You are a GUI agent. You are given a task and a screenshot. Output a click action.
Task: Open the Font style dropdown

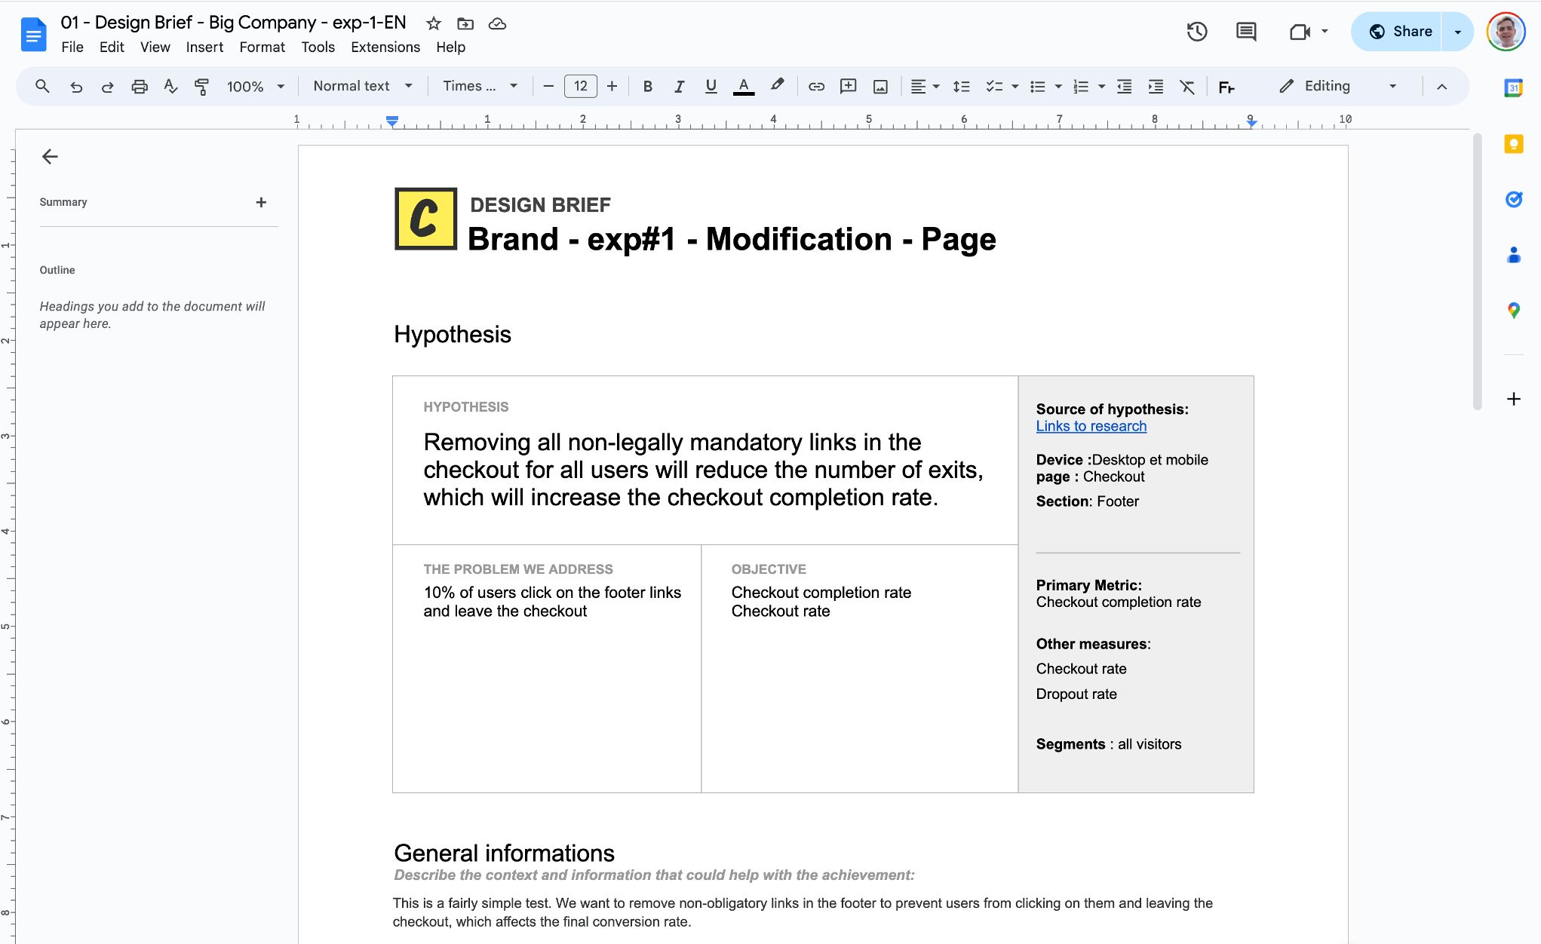coord(479,84)
